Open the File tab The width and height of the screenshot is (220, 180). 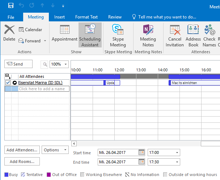11,17
